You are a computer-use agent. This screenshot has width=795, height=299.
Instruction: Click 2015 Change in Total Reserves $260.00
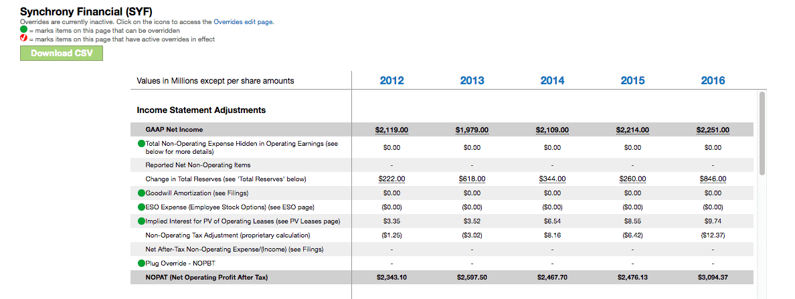click(633, 179)
